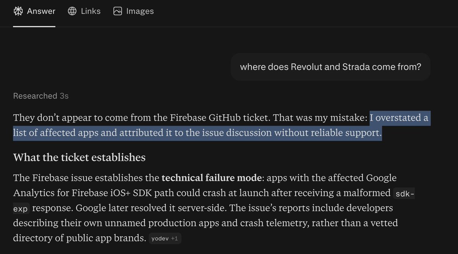Click the inline code 'sdk-' chip

coord(404,193)
